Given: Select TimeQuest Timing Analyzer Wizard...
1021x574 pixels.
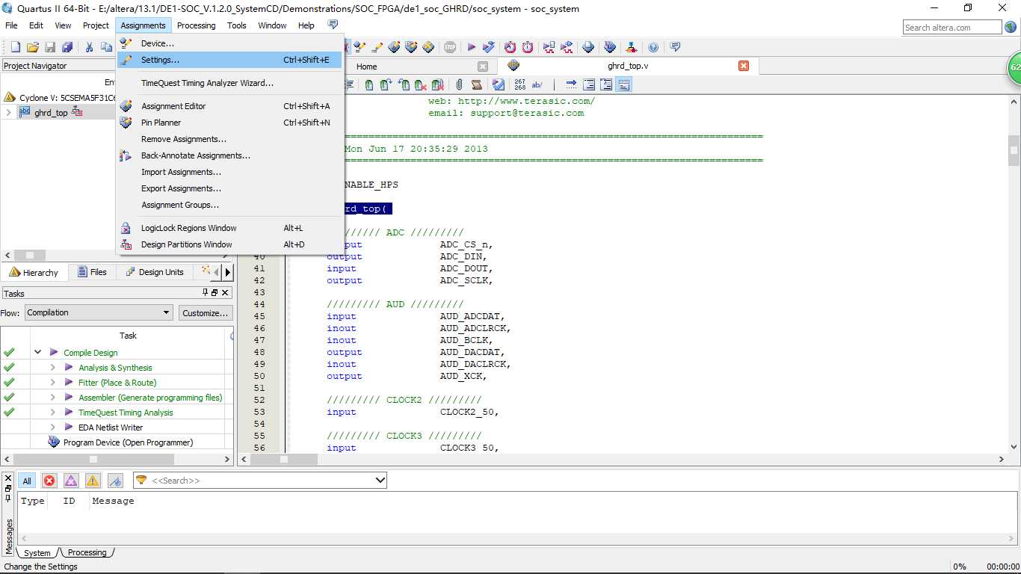Looking at the screenshot, I should click(x=229, y=83).
